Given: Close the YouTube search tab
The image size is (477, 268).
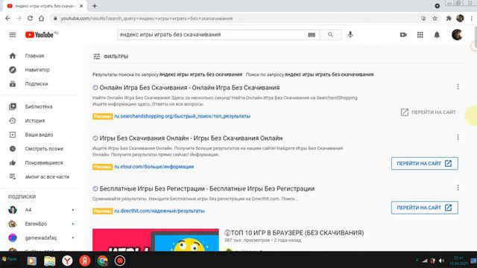Looking at the screenshot, I should (81, 6).
